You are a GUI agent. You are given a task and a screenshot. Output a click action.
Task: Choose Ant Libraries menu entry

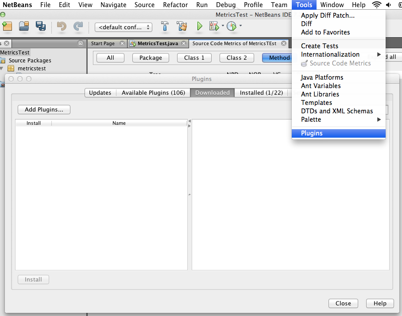tap(338, 94)
